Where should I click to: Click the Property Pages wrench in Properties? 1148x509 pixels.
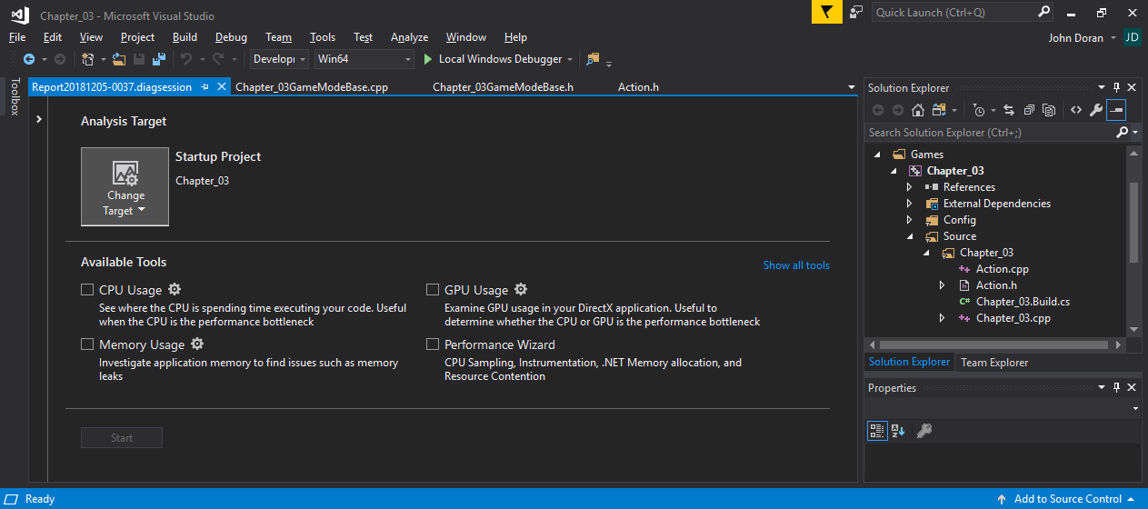[x=924, y=431]
